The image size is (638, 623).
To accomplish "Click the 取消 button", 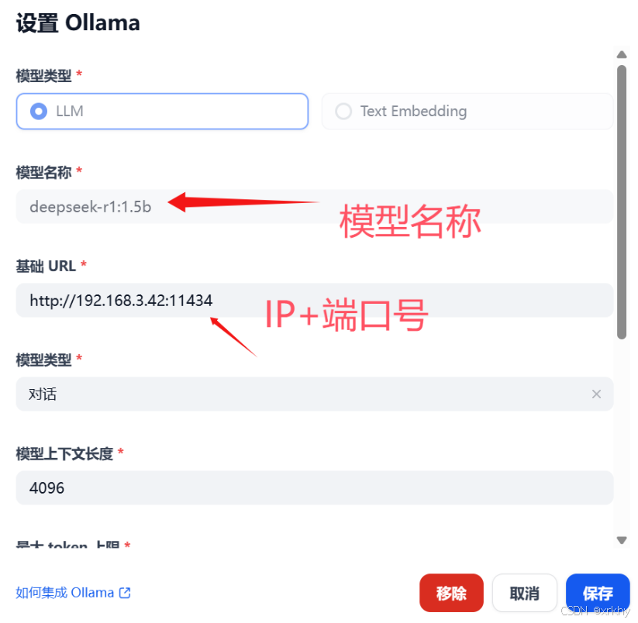I will click(525, 593).
